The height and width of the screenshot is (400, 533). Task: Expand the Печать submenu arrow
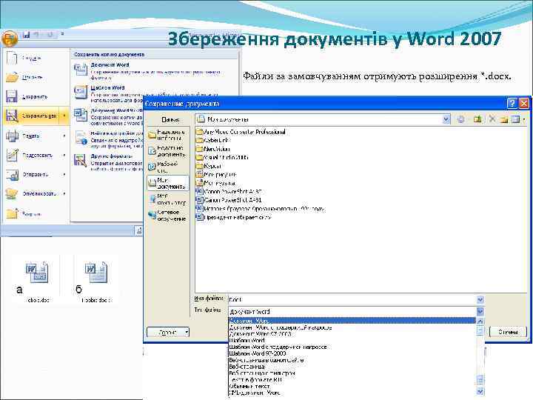click(x=64, y=136)
